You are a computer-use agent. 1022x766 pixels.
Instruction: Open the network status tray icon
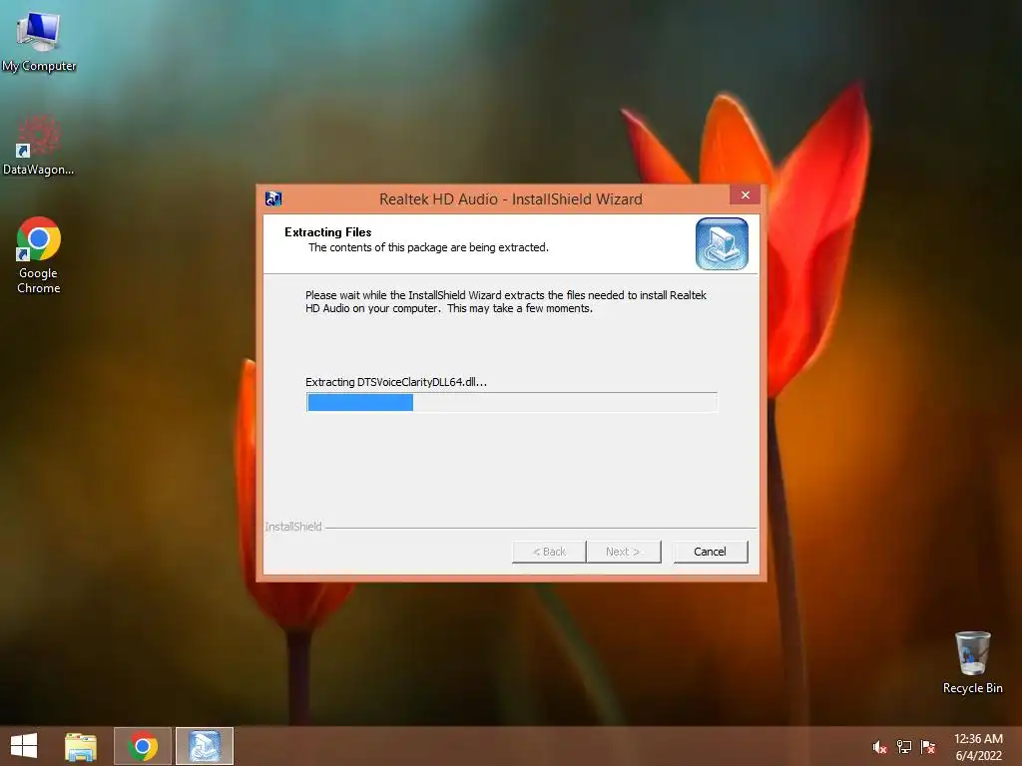(x=904, y=747)
